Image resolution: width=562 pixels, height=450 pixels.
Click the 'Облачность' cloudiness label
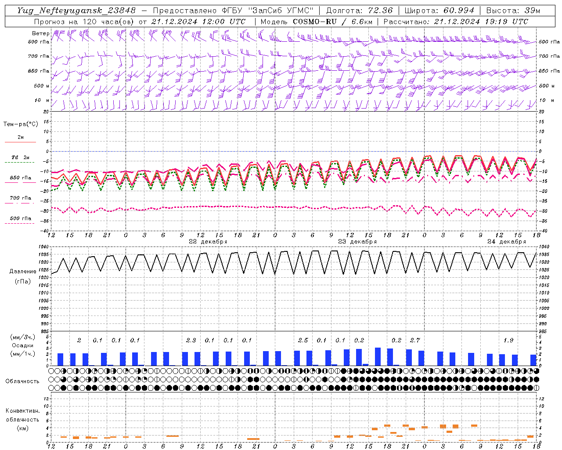pos(22,381)
